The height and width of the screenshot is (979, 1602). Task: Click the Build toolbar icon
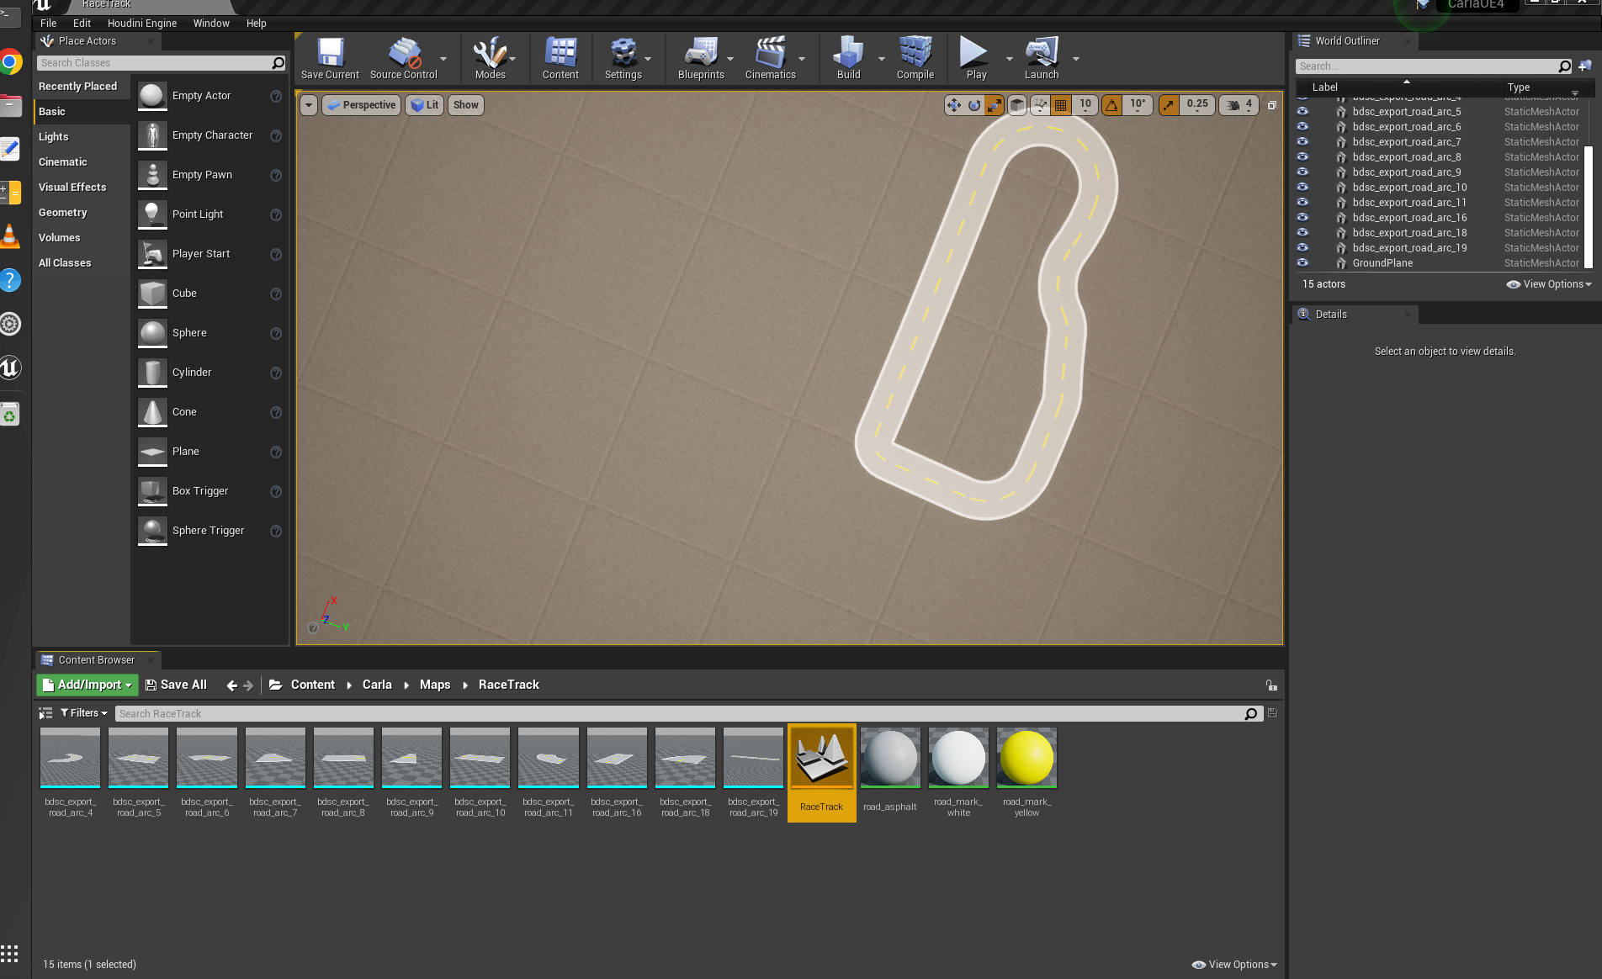click(848, 58)
